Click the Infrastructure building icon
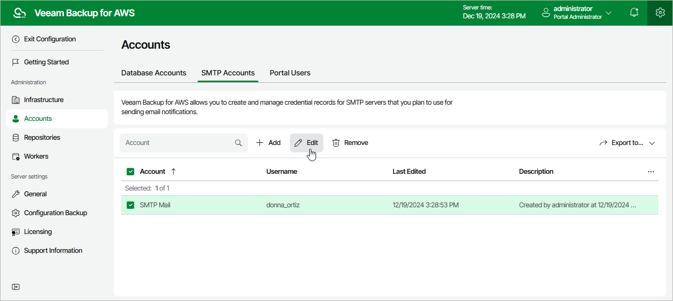 point(16,100)
